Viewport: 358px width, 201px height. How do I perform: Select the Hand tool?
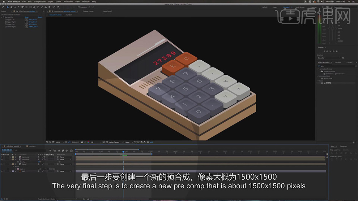pos(11,7)
